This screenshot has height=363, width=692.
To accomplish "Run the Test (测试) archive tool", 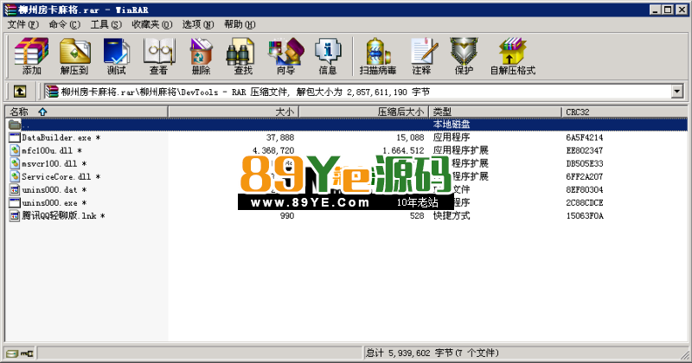I will pos(117,56).
